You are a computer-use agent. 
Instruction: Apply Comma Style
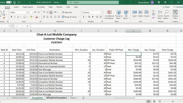tap(93, 17)
